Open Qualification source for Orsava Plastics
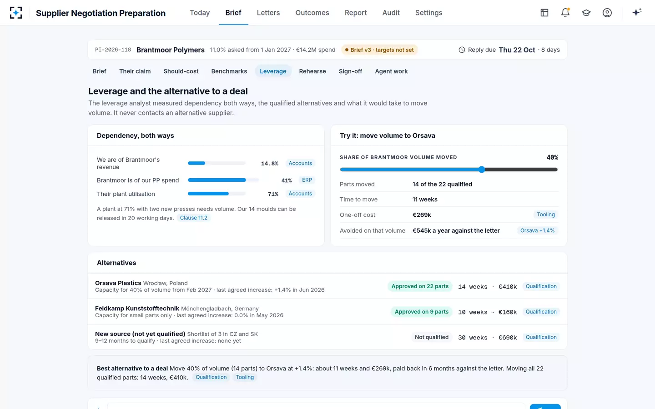 (x=541, y=287)
